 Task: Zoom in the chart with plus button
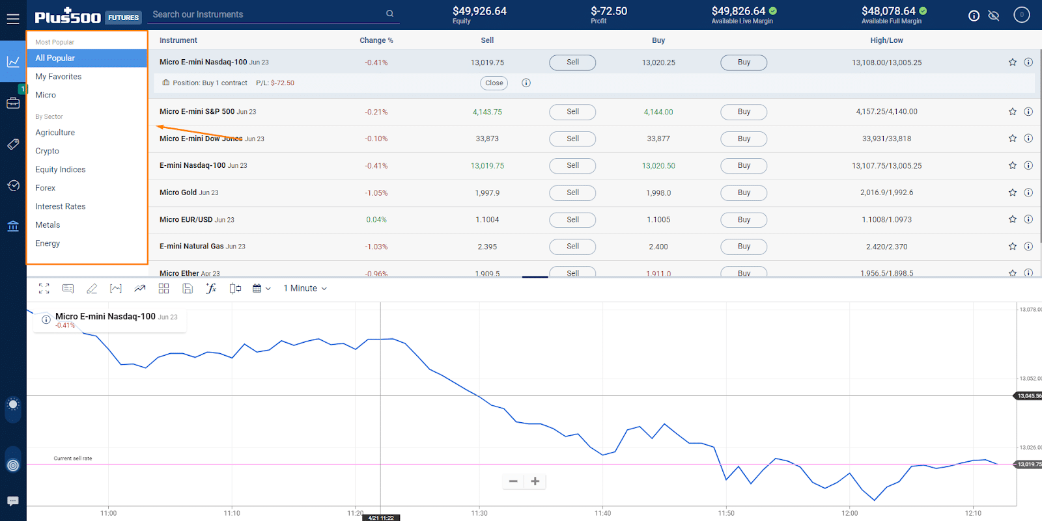click(535, 481)
